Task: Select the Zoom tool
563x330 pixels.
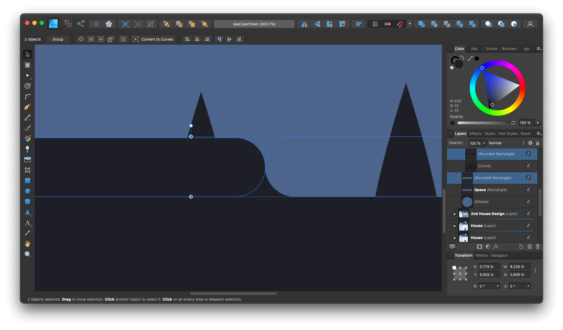Action: click(x=27, y=254)
